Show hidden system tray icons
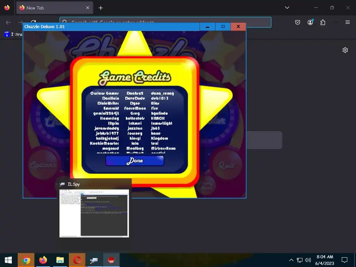Viewport: 356px width, 267px height. tap(291, 260)
